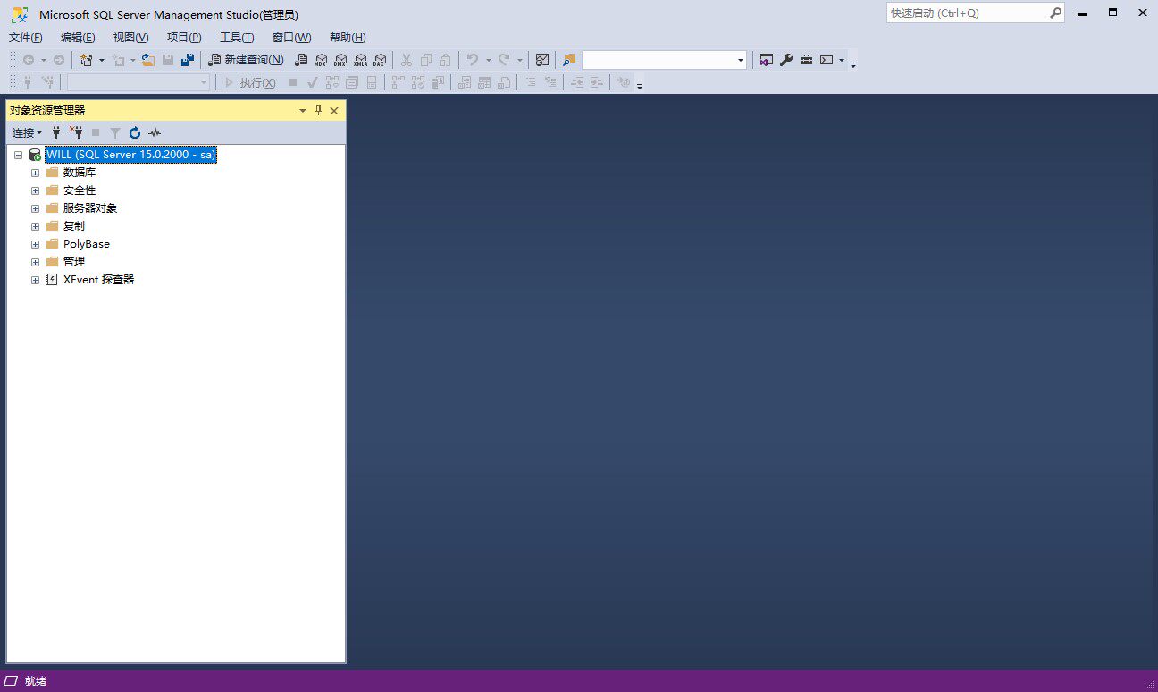This screenshot has width=1158, height=692.
Task: Click the command window icon
Action: pyautogui.click(x=827, y=60)
